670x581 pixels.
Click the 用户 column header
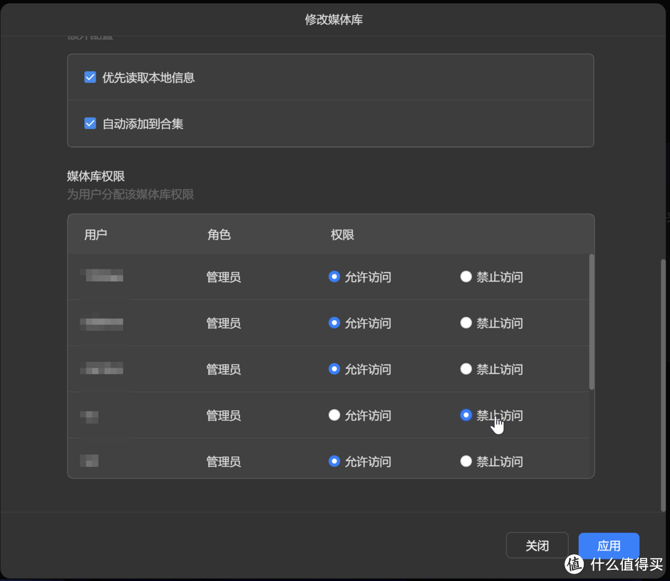pos(96,235)
